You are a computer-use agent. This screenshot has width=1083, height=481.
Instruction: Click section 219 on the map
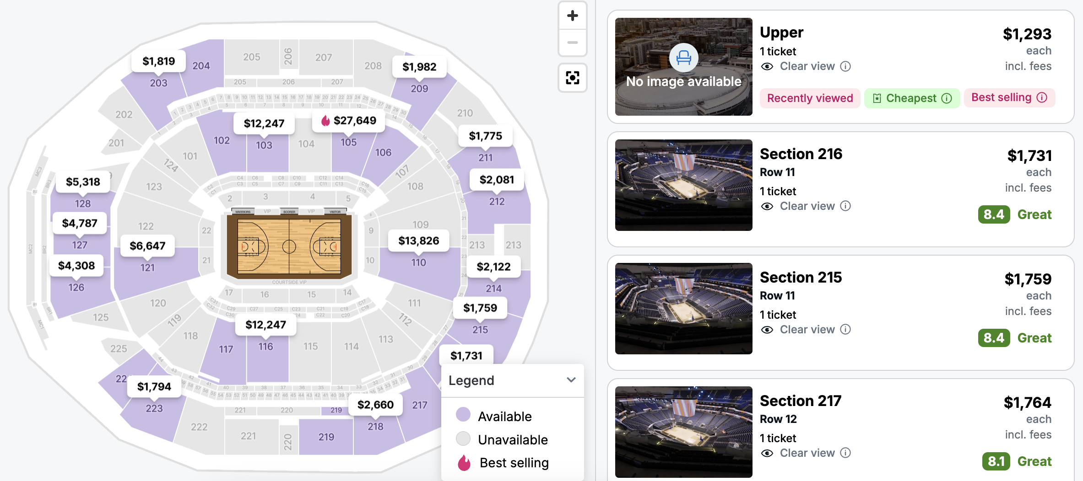(326, 437)
